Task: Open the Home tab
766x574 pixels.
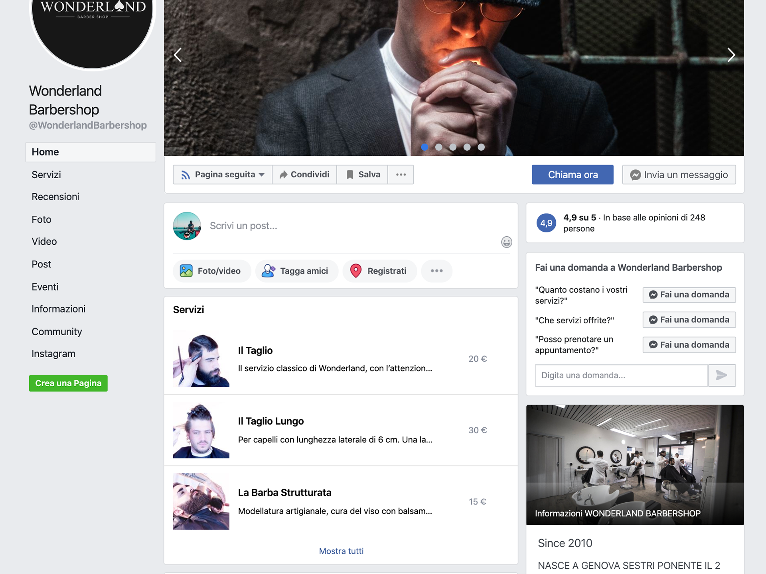Action: 91,152
